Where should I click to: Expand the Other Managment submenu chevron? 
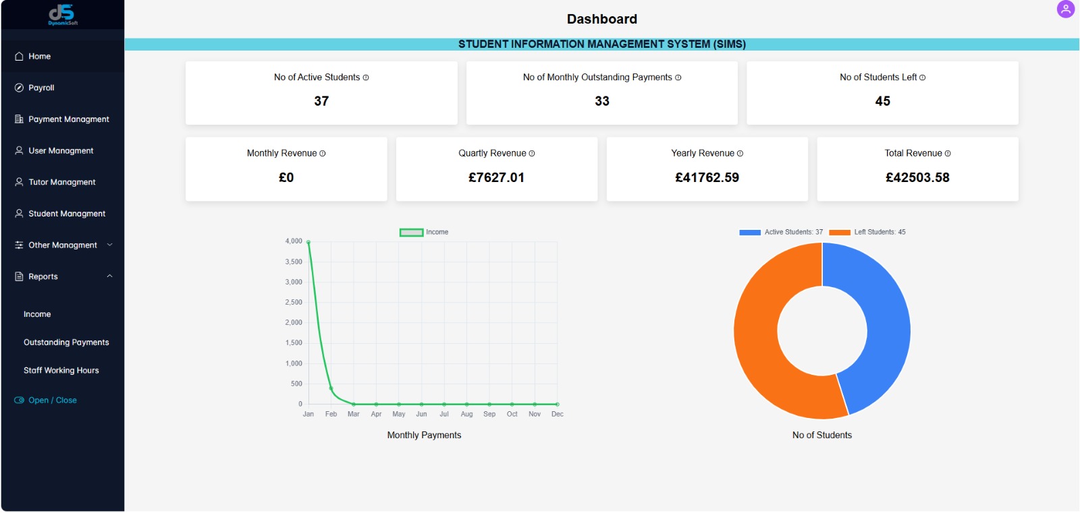(x=110, y=245)
